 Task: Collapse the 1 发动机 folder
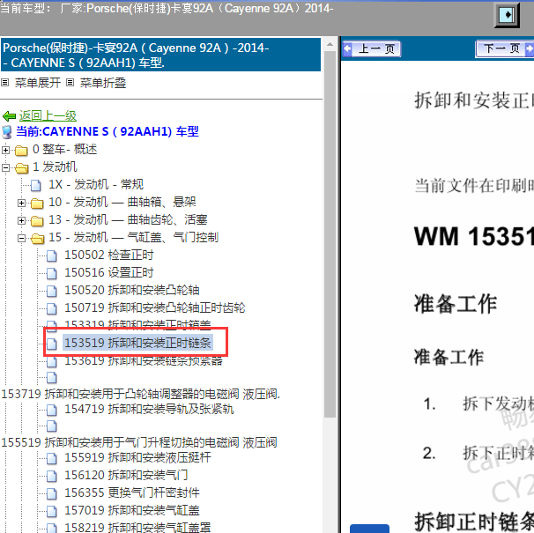5,167
